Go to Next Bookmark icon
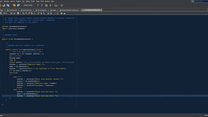 pyautogui.click(x=41, y=13)
